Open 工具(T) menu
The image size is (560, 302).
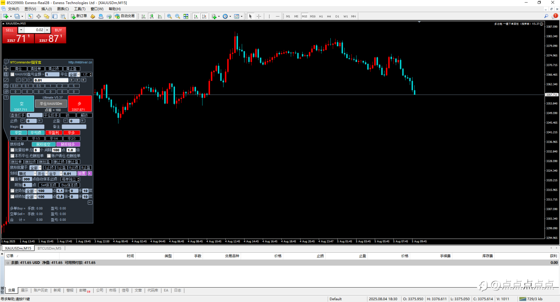(x=80, y=9)
